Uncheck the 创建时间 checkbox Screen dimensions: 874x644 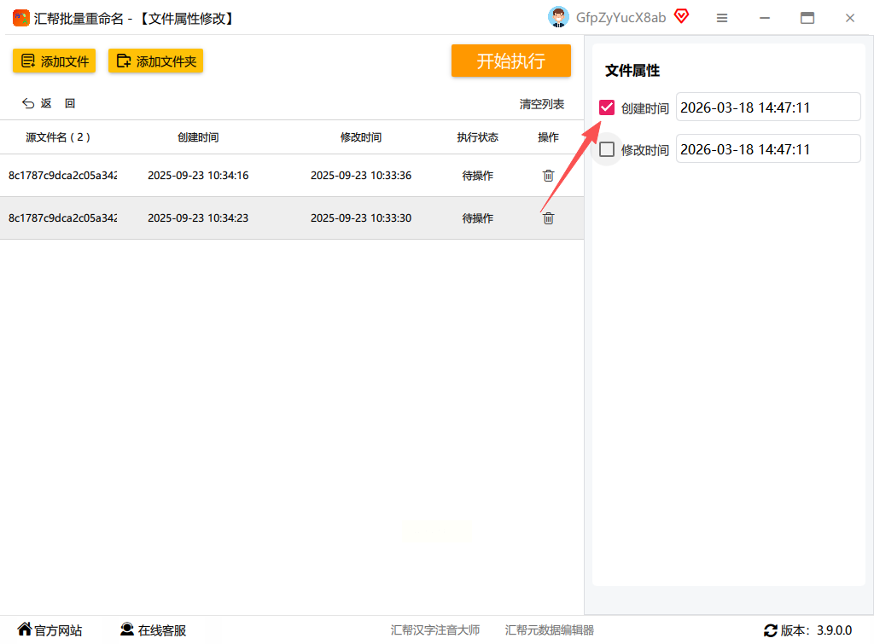tap(607, 107)
